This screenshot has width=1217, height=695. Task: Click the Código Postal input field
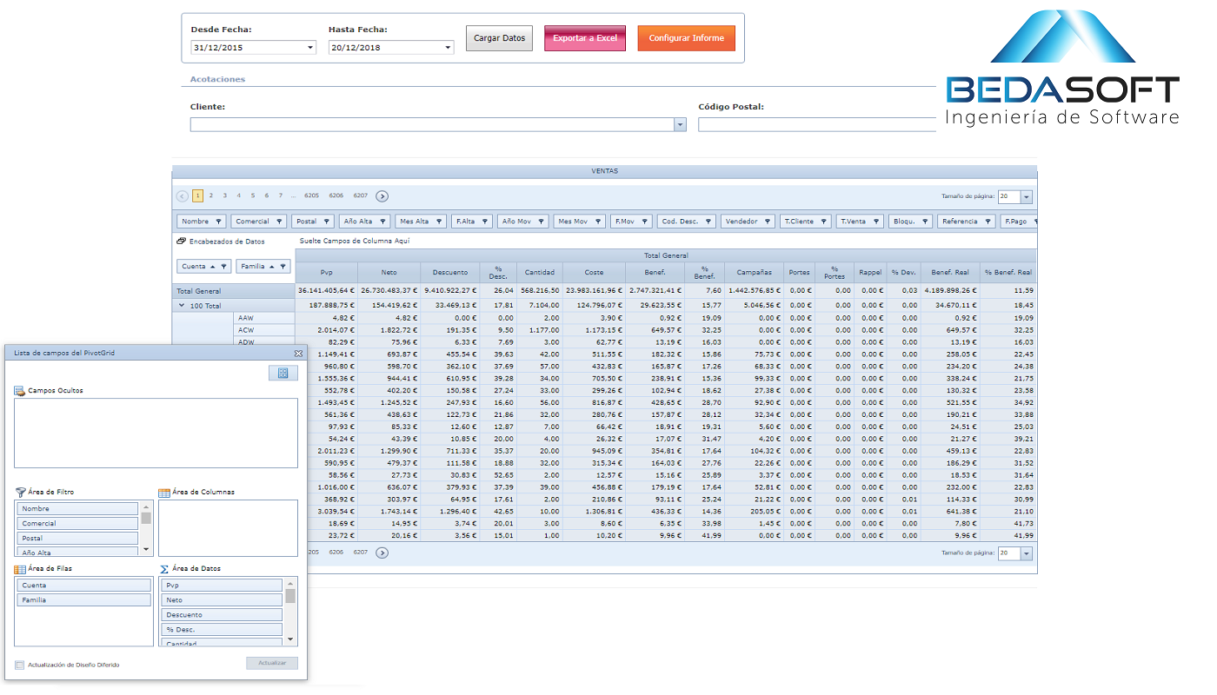815,125
